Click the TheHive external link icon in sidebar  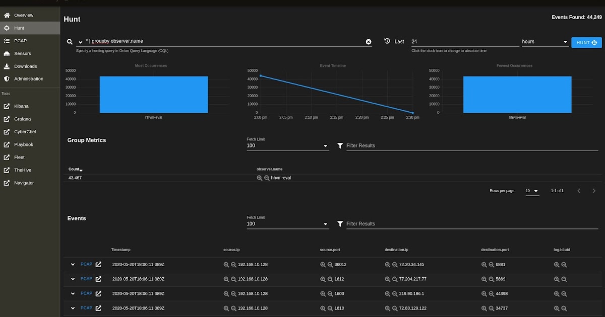pyautogui.click(x=7, y=170)
